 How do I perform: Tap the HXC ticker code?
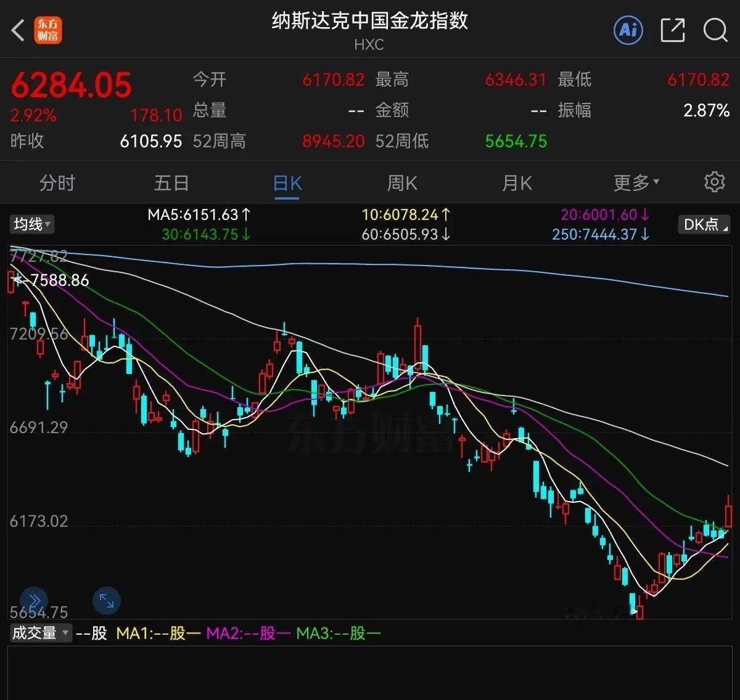[369, 45]
